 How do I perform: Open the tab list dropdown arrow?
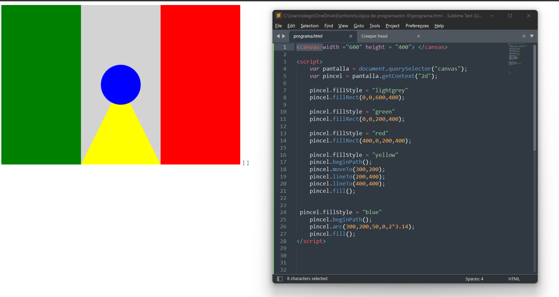pos(532,36)
